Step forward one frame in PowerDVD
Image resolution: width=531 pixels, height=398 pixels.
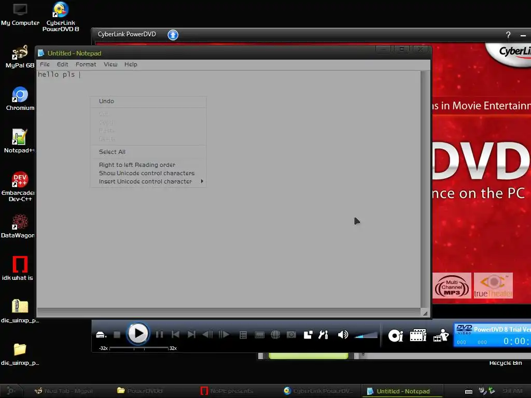click(224, 335)
